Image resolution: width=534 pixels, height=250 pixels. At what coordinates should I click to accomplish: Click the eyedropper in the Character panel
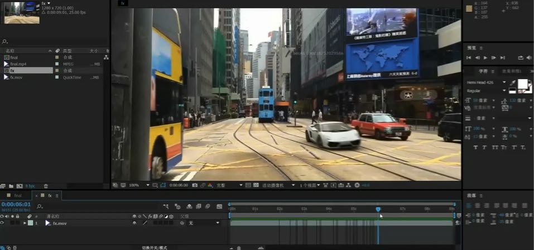513,82
